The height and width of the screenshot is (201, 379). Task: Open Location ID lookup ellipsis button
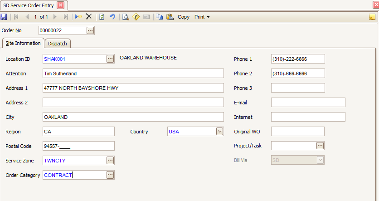[110, 59]
